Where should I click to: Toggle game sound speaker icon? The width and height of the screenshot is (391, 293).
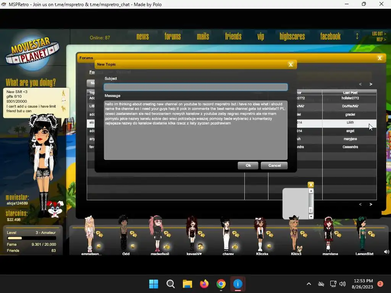386,252
